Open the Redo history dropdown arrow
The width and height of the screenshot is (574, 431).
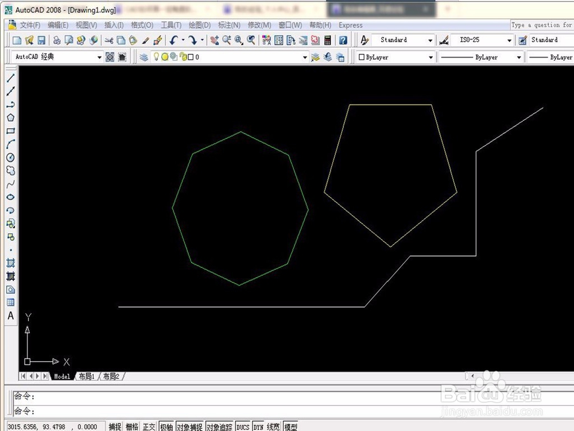click(x=202, y=40)
